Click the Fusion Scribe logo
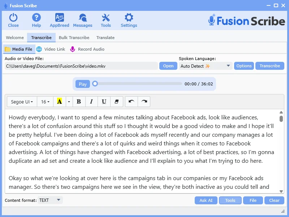The image size is (289, 217). (247, 20)
